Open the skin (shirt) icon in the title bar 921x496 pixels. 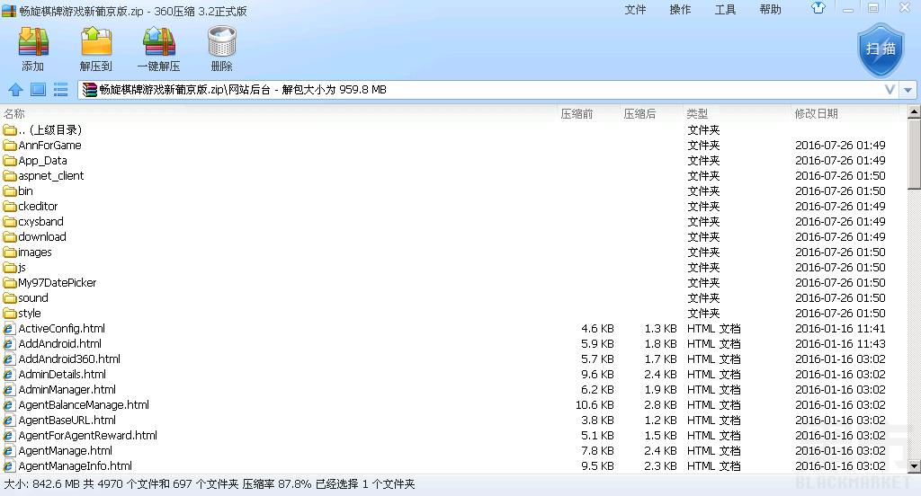click(x=818, y=8)
